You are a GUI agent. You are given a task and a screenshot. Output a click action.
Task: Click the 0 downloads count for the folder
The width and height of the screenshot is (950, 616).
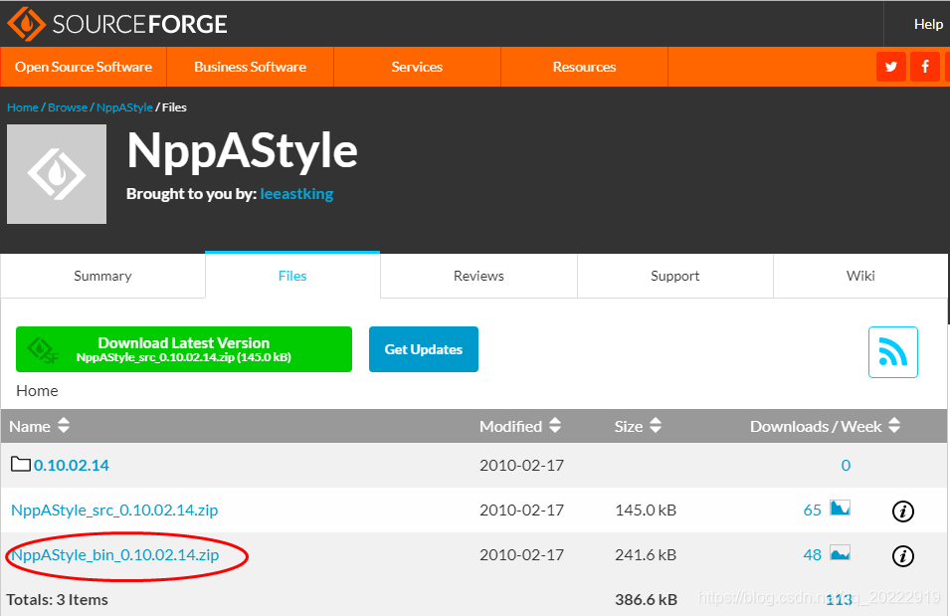point(846,465)
